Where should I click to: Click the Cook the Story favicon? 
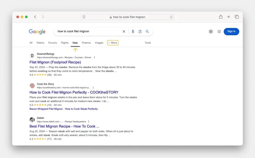(32, 86)
